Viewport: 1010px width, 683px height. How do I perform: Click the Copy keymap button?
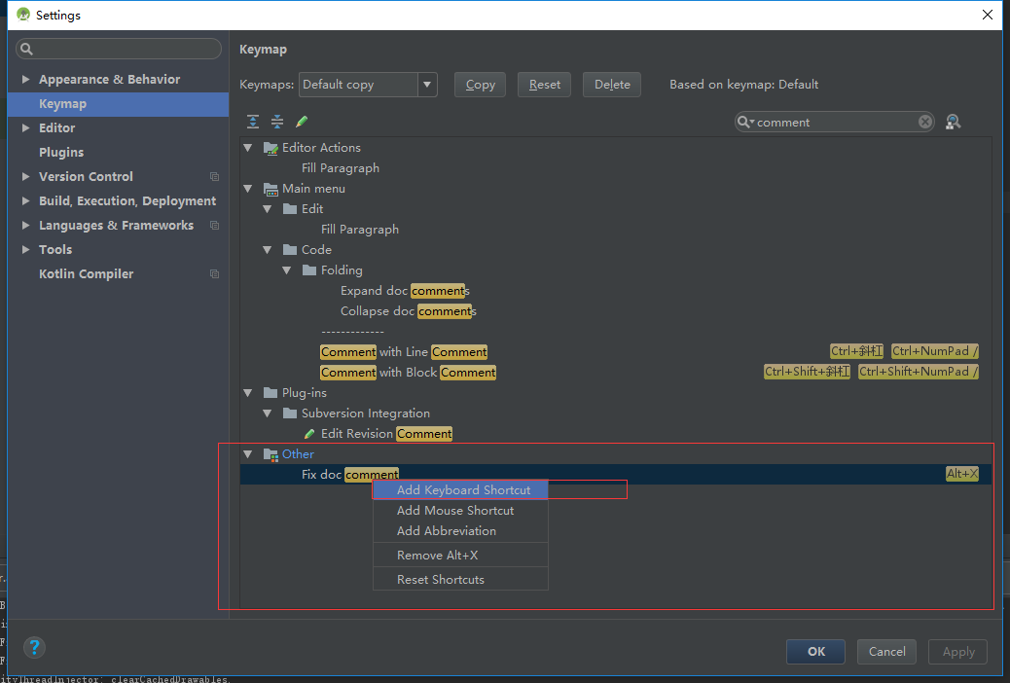[480, 85]
